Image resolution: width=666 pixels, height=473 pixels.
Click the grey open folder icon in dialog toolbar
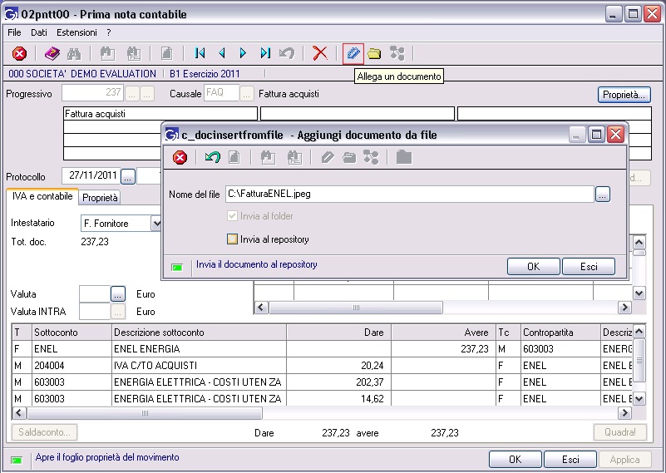click(x=349, y=157)
